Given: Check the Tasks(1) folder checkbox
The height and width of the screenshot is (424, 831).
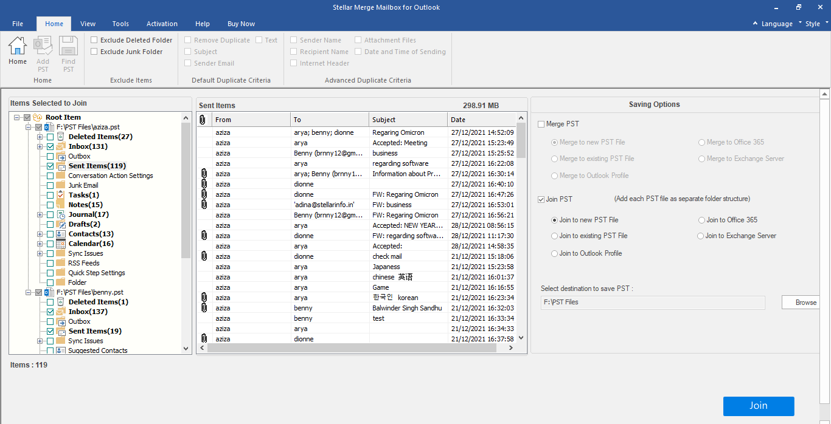Looking at the screenshot, I should click(x=50, y=195).
